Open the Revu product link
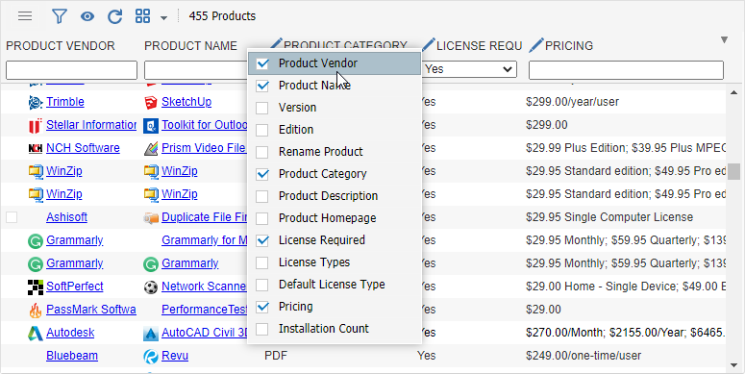The width and height of the screenshot is (745, 374). point(175,356)
